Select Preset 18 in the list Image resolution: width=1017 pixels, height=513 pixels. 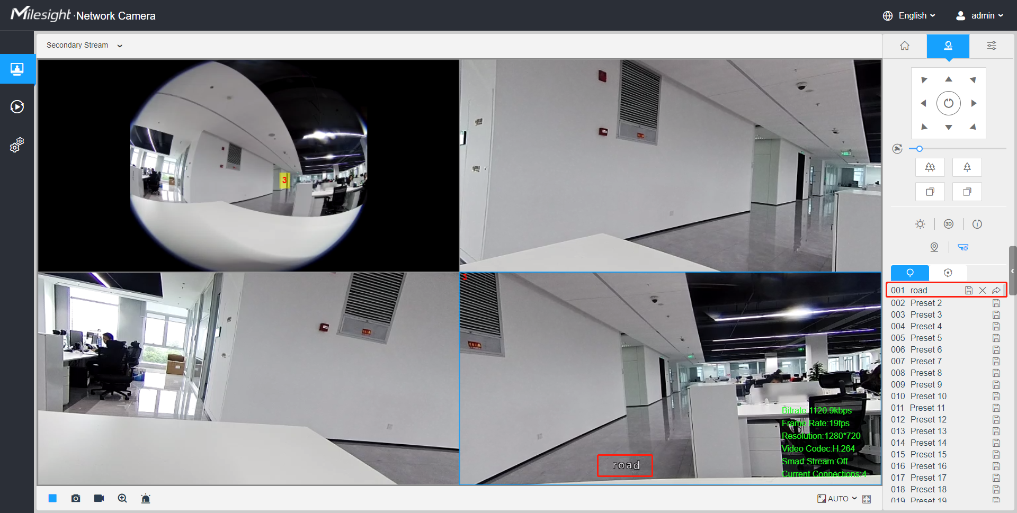click(x=946, y=489)
